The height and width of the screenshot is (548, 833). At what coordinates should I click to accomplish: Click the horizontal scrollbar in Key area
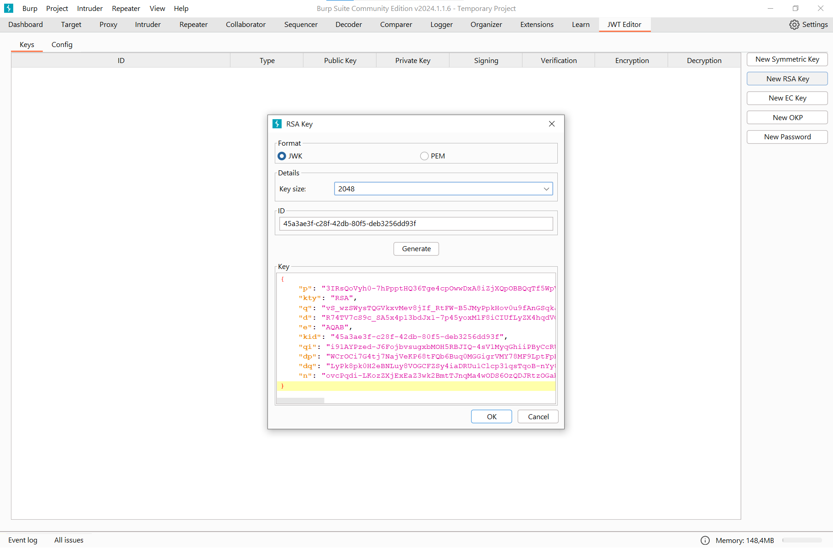pyautogui.click(x=301, y=400)
